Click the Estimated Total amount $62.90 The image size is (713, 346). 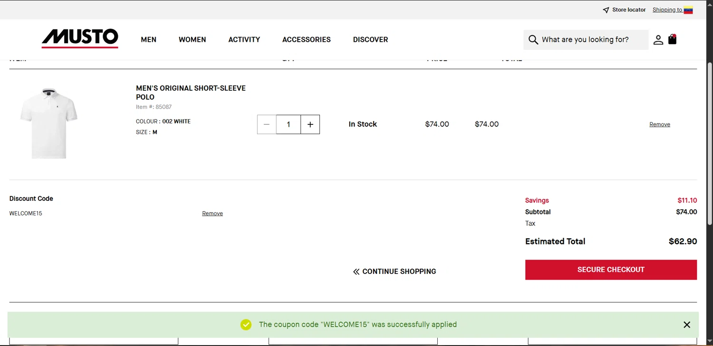pyautogui.click(x=683, y=242)
